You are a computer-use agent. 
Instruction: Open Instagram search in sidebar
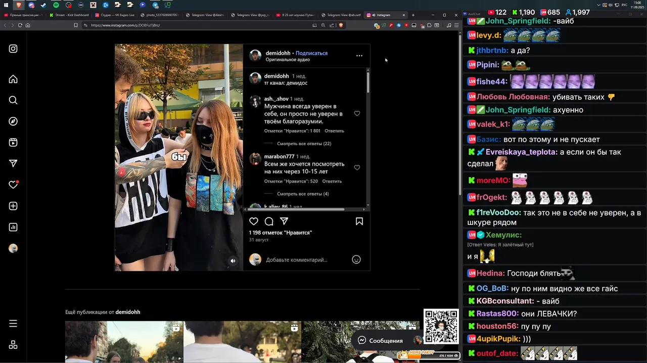point(13,100)
